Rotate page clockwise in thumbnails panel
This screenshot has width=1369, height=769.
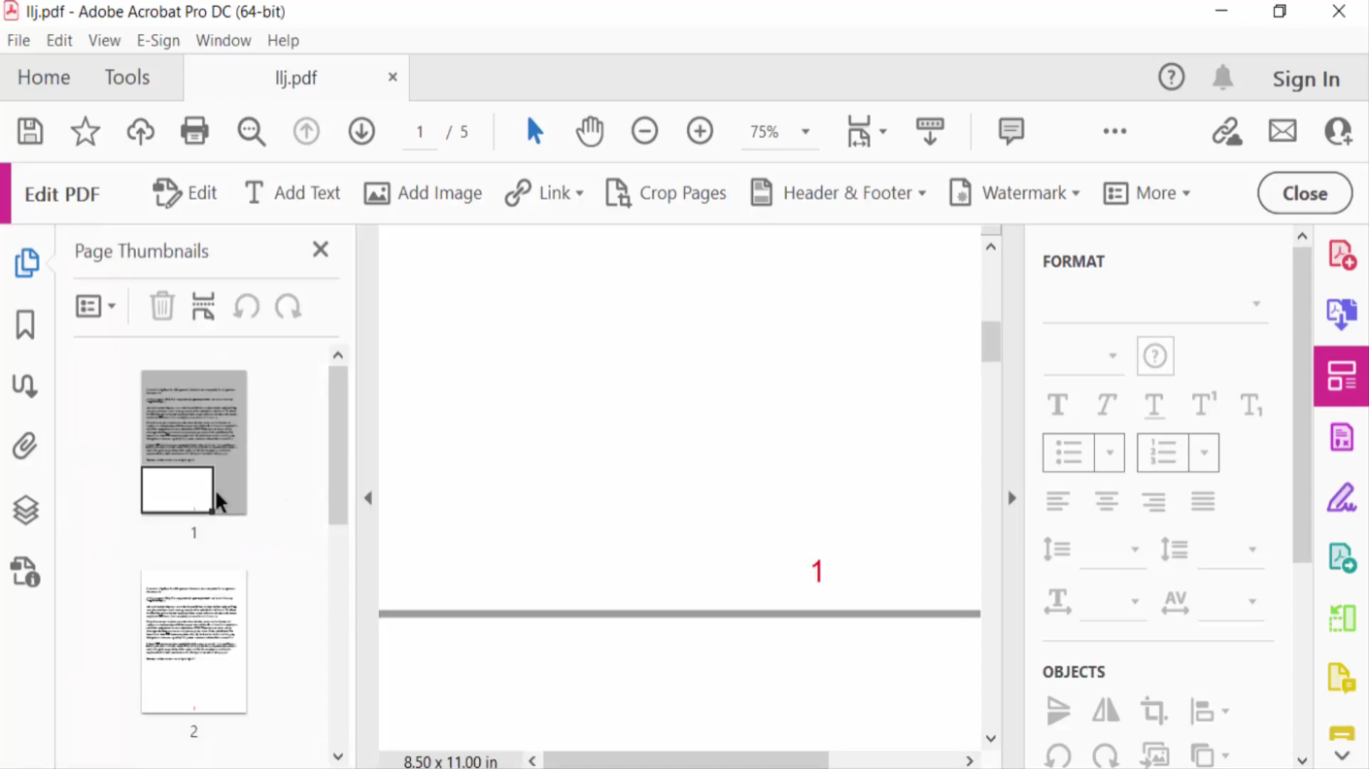pyautogui.click(x=289, y=307)
